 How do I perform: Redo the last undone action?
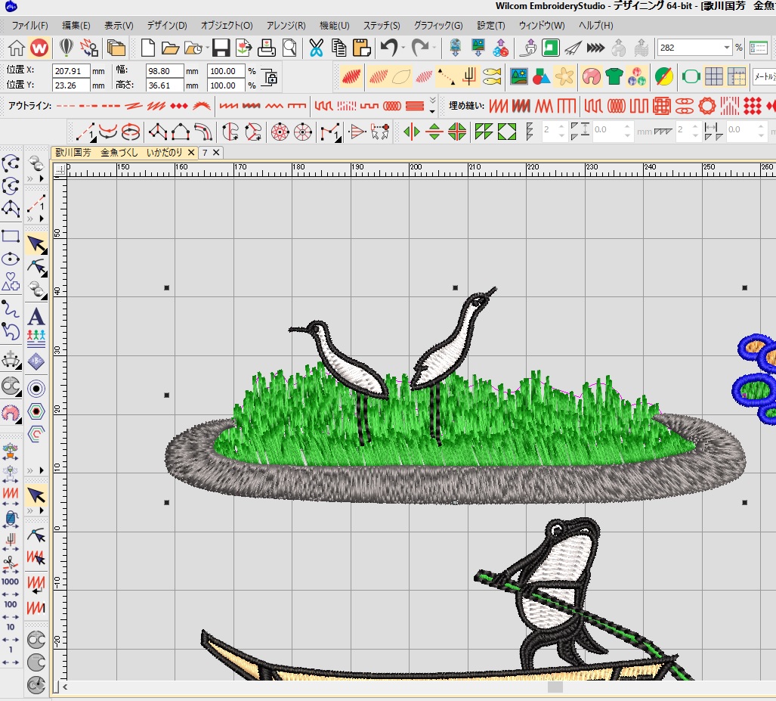click(x=419, y=48)
